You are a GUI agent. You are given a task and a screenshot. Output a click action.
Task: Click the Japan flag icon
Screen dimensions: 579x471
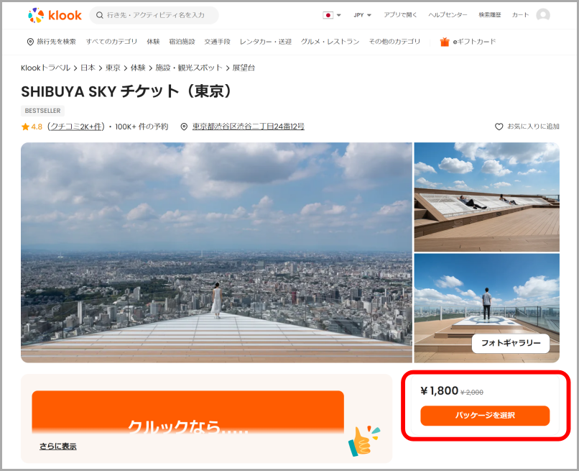(x=328, y=15)
